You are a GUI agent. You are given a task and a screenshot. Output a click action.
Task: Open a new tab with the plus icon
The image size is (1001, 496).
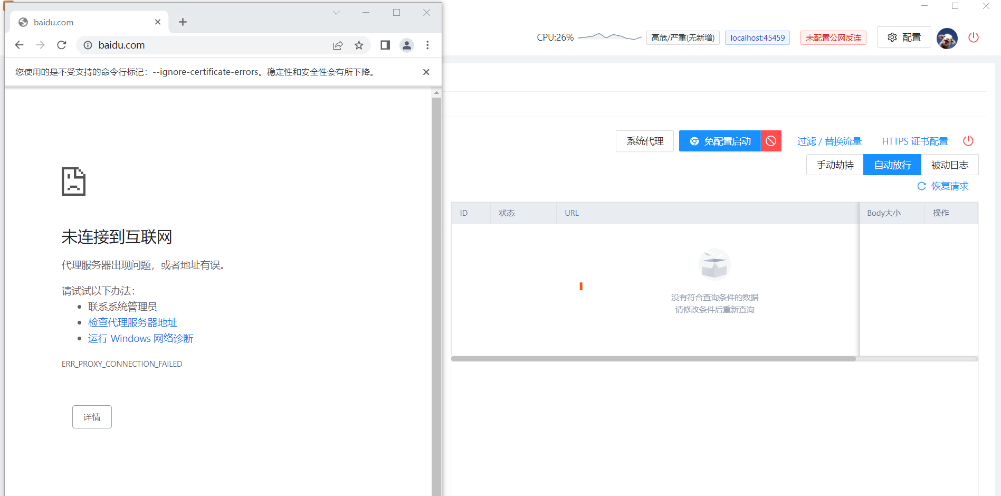point(183,22)
